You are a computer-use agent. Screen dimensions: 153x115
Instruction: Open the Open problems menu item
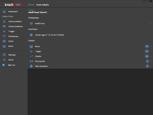(x=15, y=22)
